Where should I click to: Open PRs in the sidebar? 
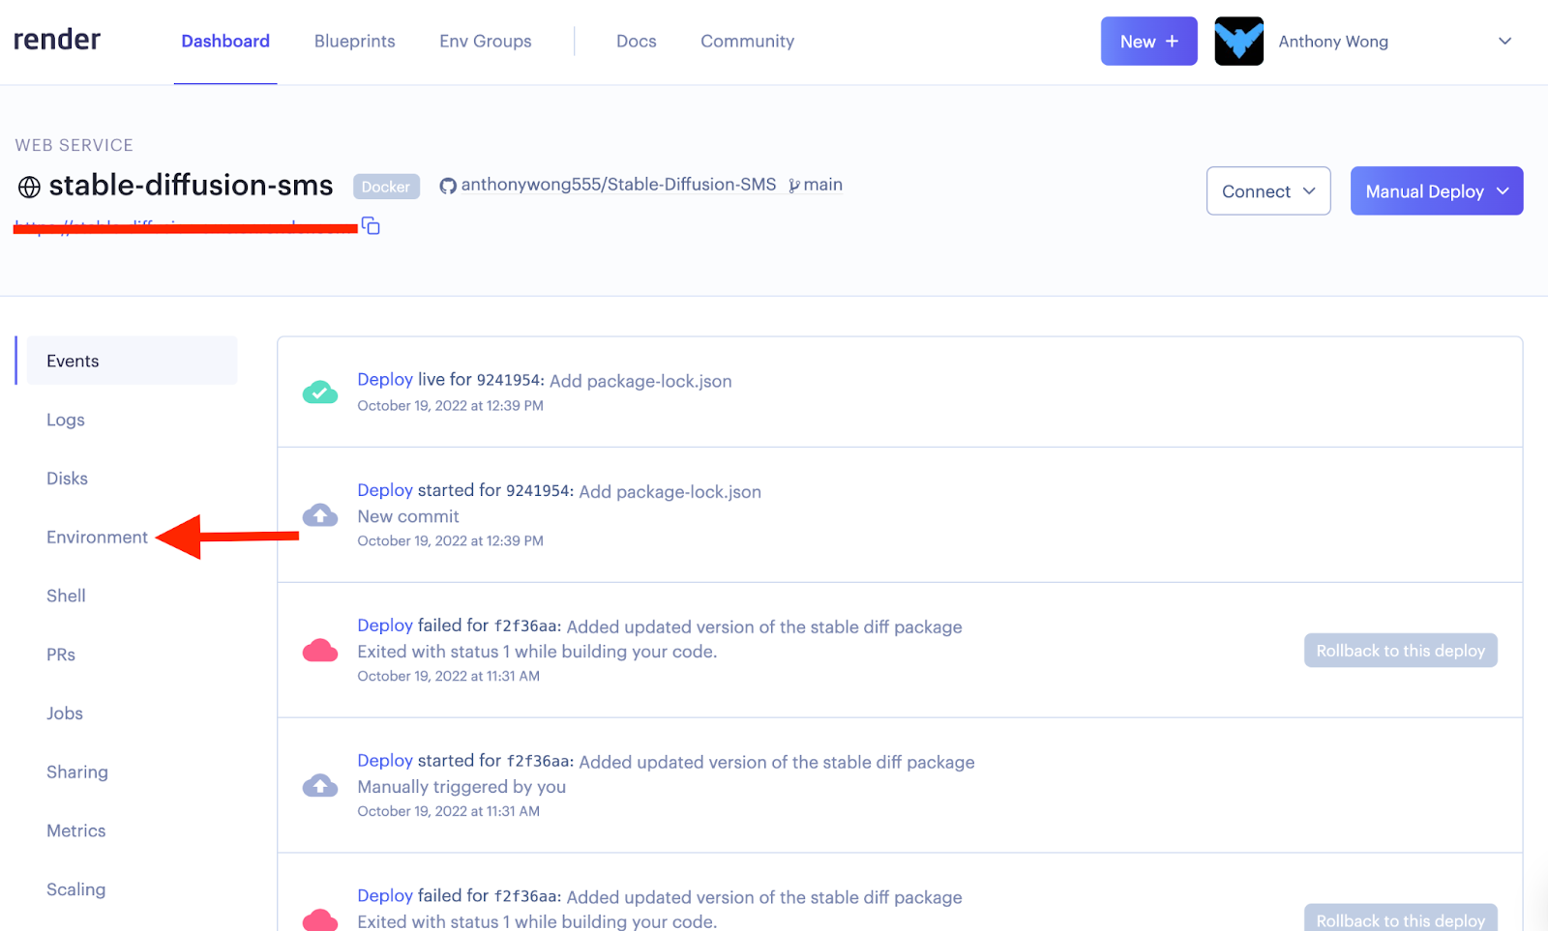pos(61,655)
